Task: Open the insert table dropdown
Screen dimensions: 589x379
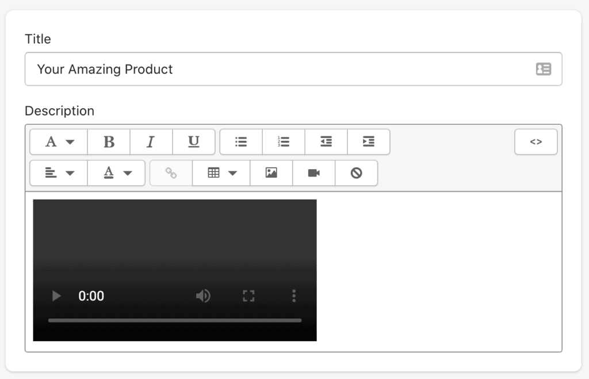Action: pos(221,173)
